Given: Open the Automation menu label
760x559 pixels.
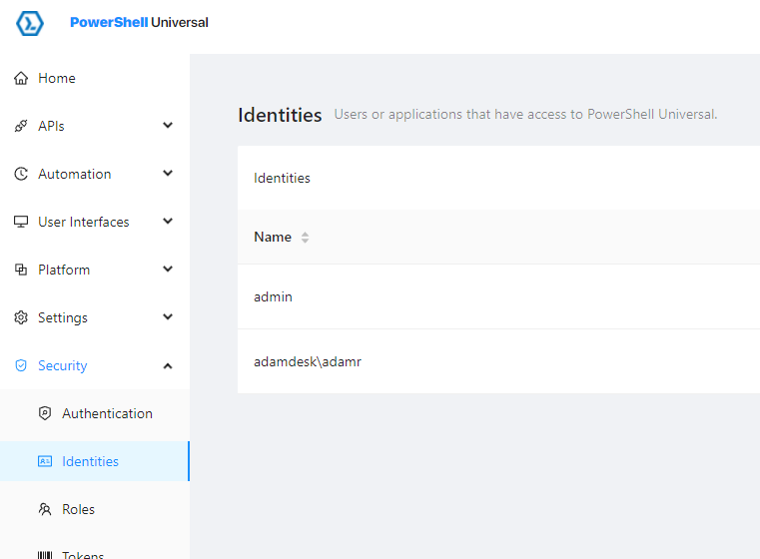Looking at the screenshot, I should coord(75,174).
